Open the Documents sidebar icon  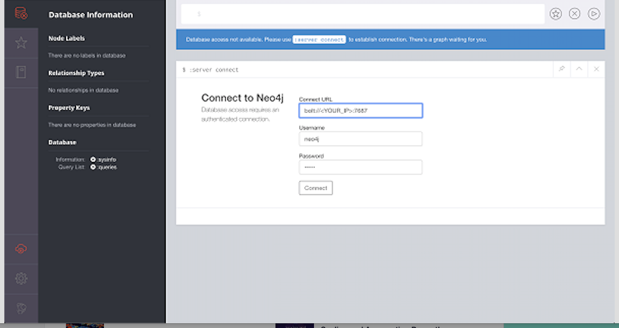point(21,72)
